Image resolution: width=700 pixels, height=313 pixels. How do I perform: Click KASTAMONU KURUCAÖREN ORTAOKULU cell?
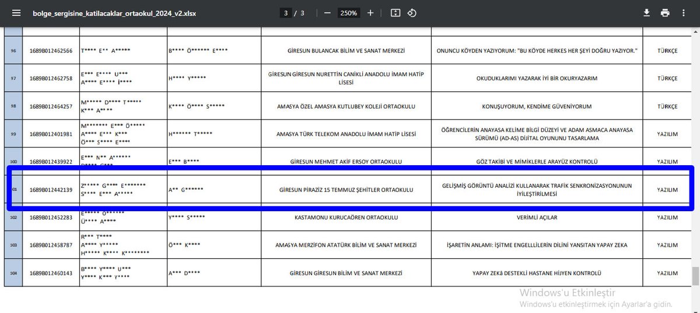[346, 218]
